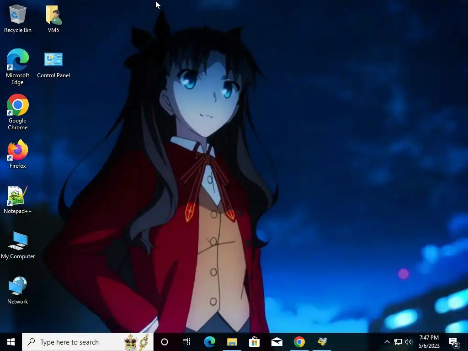Select the Notepad++ desktop shortcut
The image size is (468, 351).
pos(18,199)
